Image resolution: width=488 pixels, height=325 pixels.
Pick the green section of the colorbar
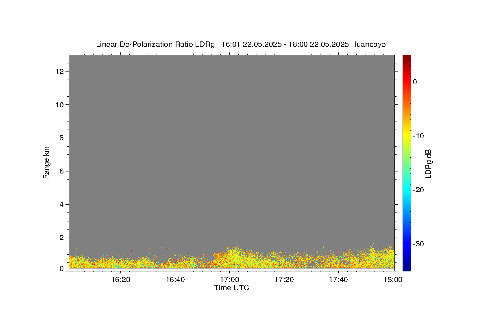pyautogui.click(x=407, y=162)
